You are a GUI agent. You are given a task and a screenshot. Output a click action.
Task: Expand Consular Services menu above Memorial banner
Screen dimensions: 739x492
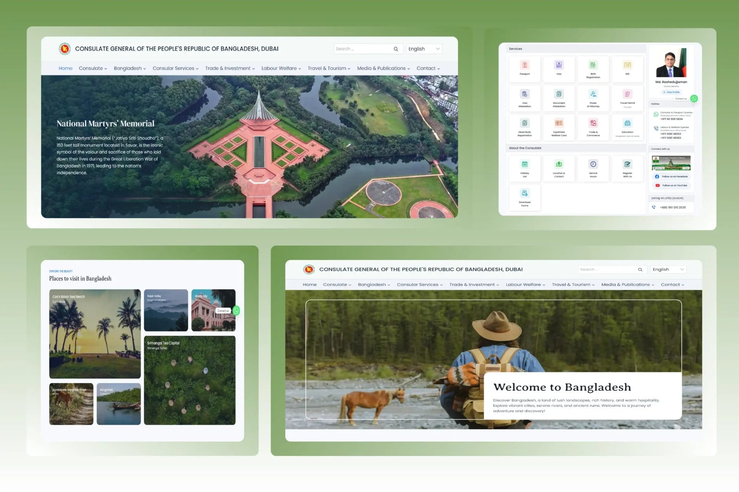click(175, 68)
